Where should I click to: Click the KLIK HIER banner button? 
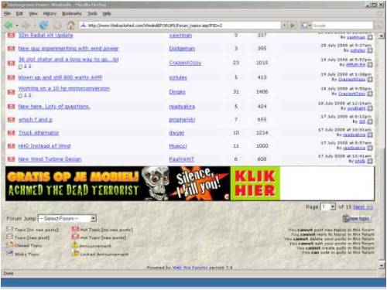pos(255,183)
